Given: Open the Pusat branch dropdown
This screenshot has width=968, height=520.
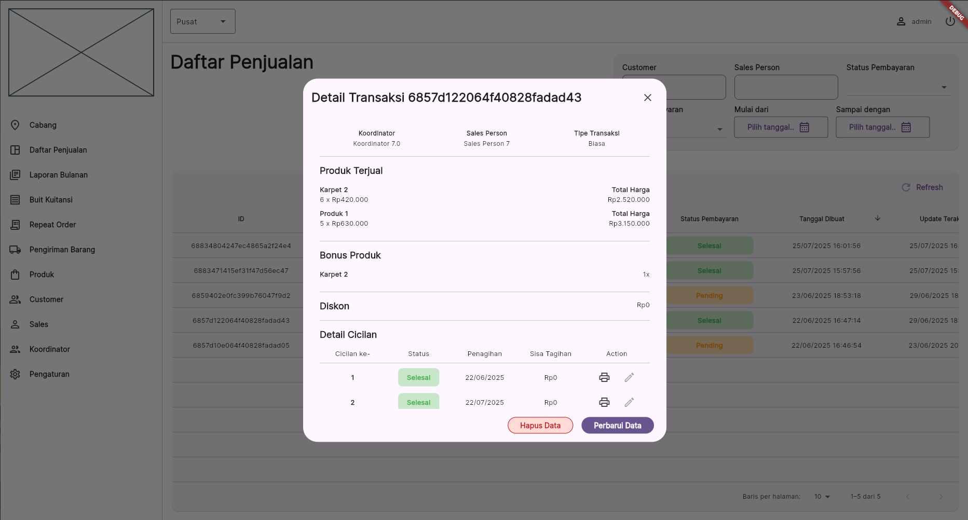Looking at the screenshot, I should (x=202, y=21).
